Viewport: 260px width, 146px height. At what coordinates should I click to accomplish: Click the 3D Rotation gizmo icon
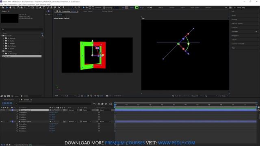coord(93,7)
